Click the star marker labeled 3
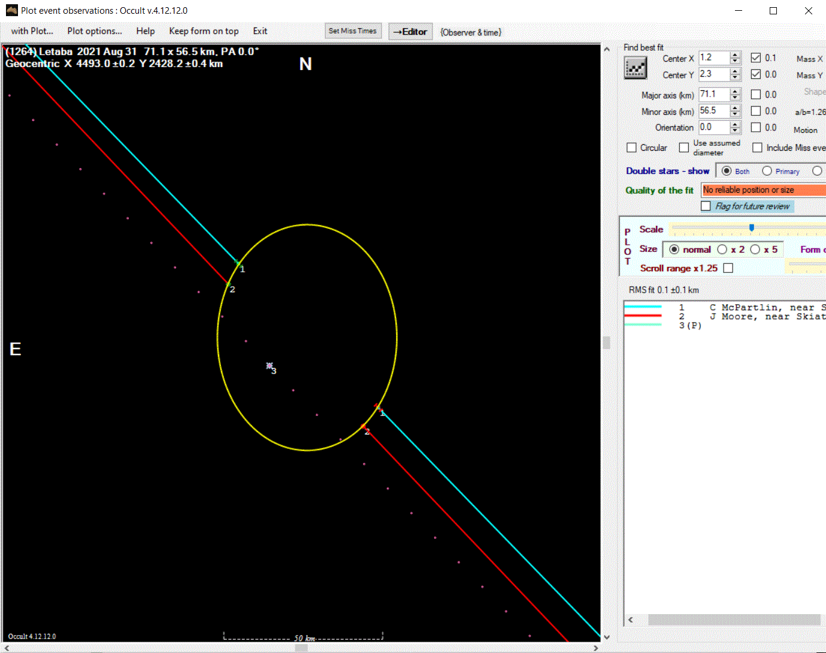This screenshot has width=826, height=653. click(x=270, y=366)
